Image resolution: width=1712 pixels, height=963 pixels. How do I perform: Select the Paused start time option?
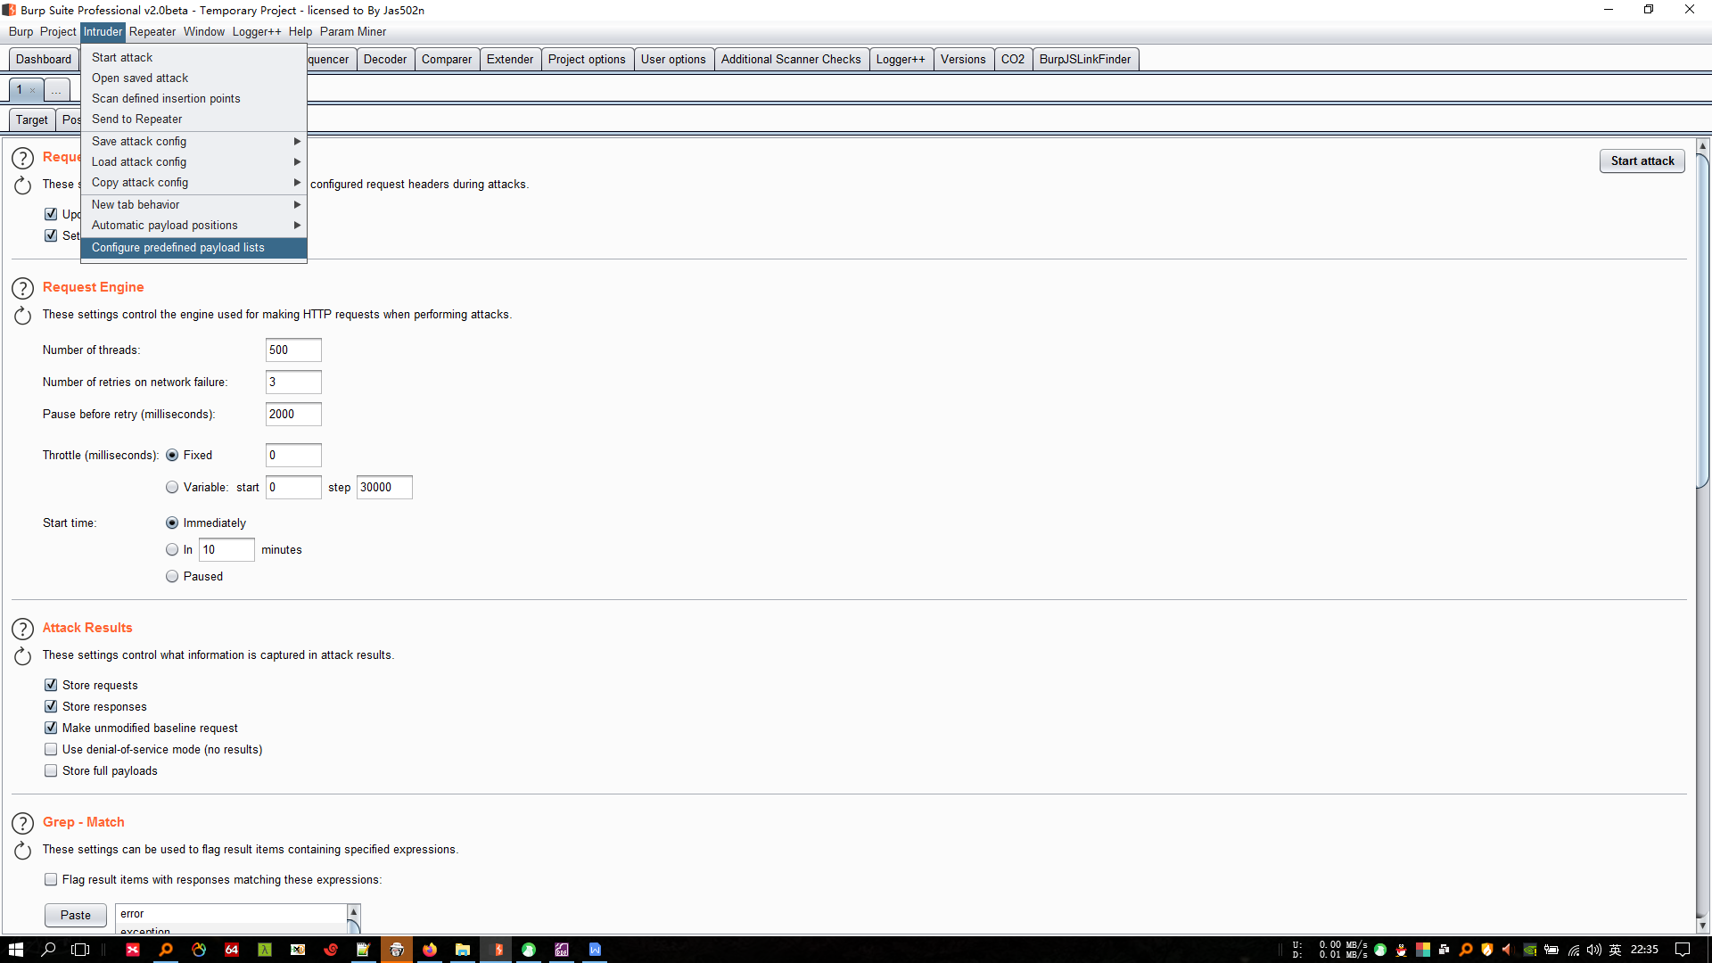[172, 577]
